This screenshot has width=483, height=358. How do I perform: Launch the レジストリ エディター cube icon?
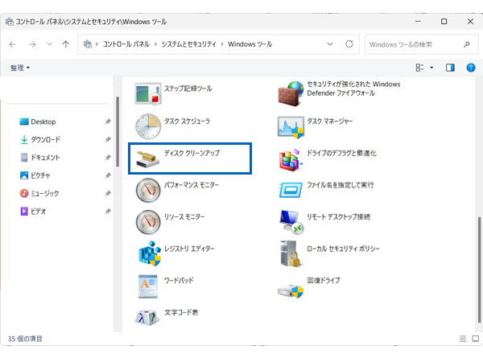click(150, 253)
